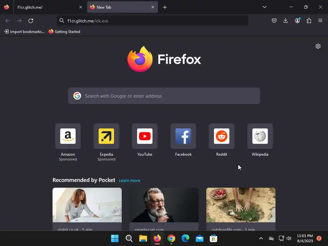Open the network status tray icon
Screen dimensions: 328x246
(281, 238)
